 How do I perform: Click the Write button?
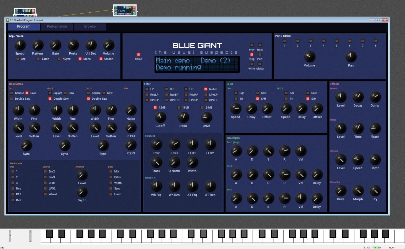tap(252, 64)
